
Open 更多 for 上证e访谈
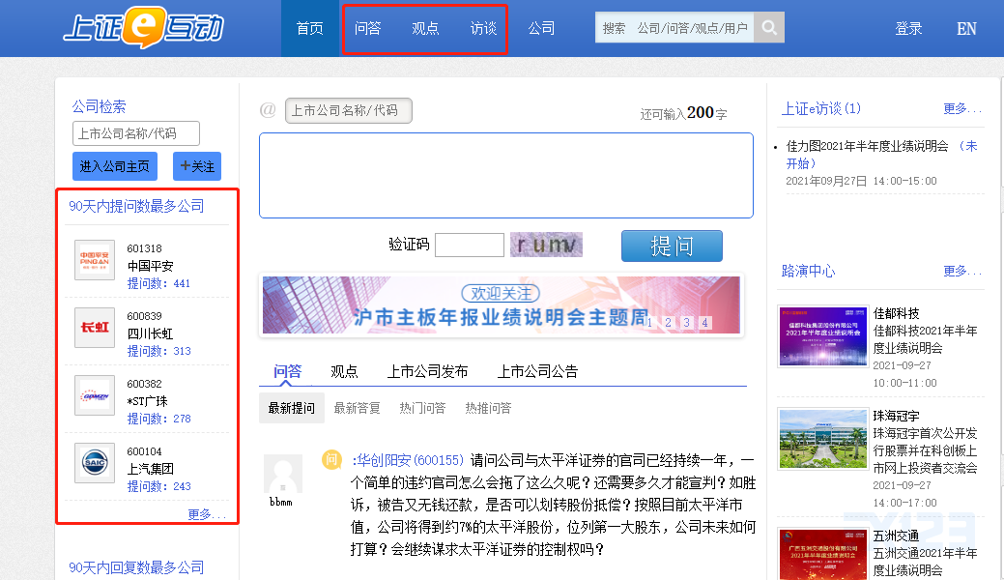pos(962,109)
